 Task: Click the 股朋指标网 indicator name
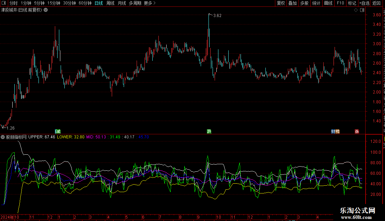[16, 137]
